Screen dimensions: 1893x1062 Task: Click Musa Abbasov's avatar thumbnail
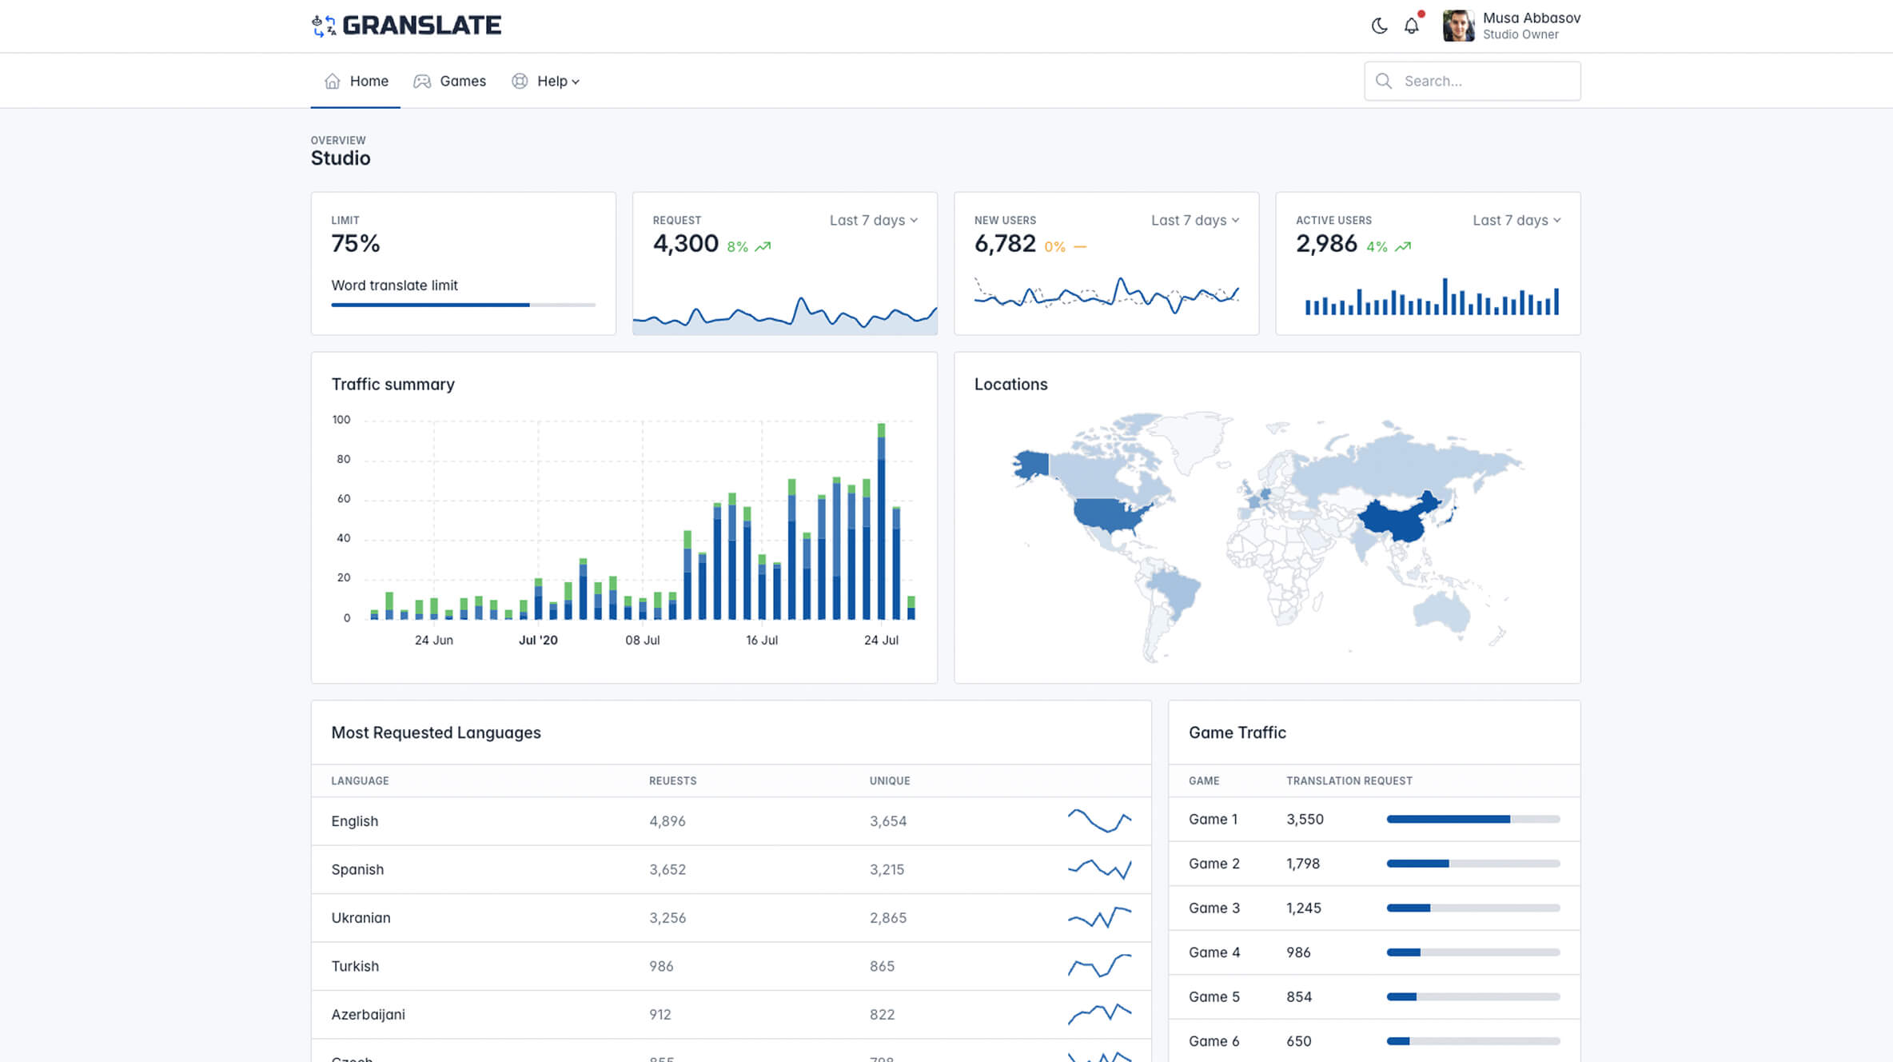tap(1458, 25)
